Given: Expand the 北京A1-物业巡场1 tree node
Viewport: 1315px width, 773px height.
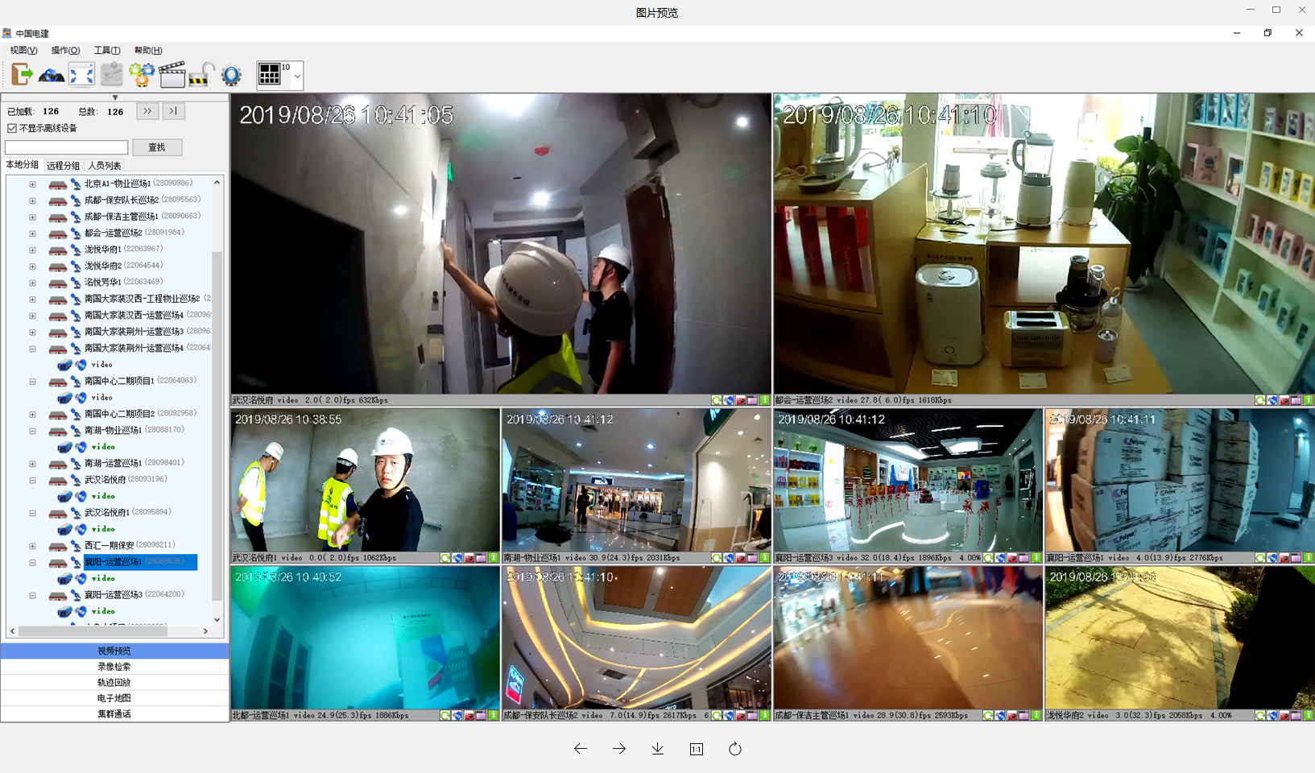Looking at the screenshot, I should pos(33,184).
